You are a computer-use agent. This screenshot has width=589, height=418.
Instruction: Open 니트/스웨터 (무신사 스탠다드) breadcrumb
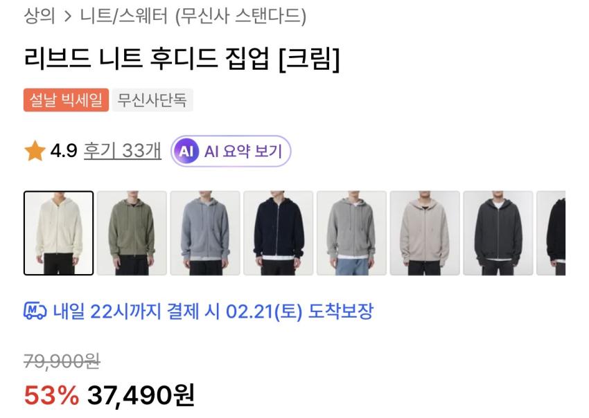point(193,16)
